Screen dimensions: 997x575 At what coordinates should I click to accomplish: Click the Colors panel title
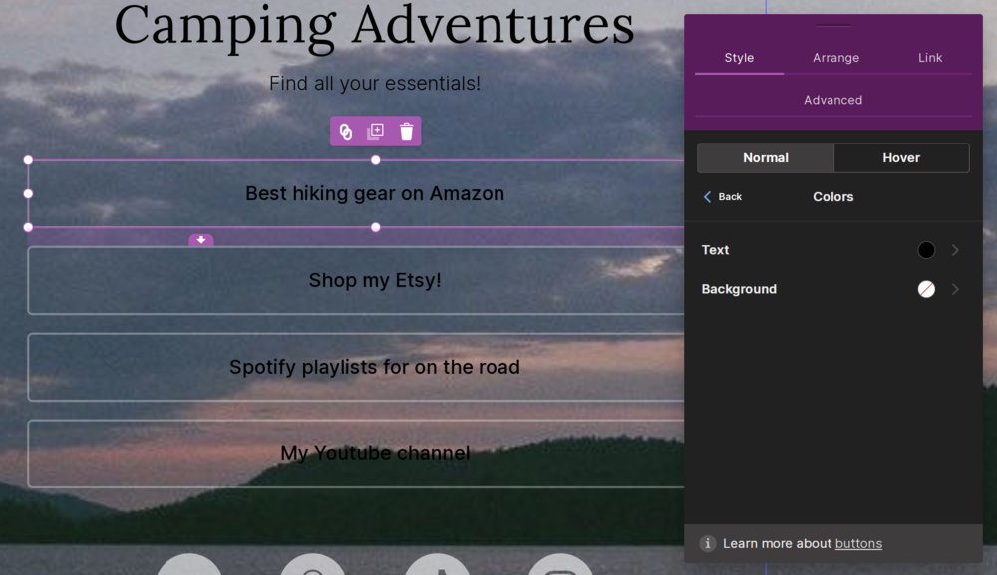[x=832, y=197]
